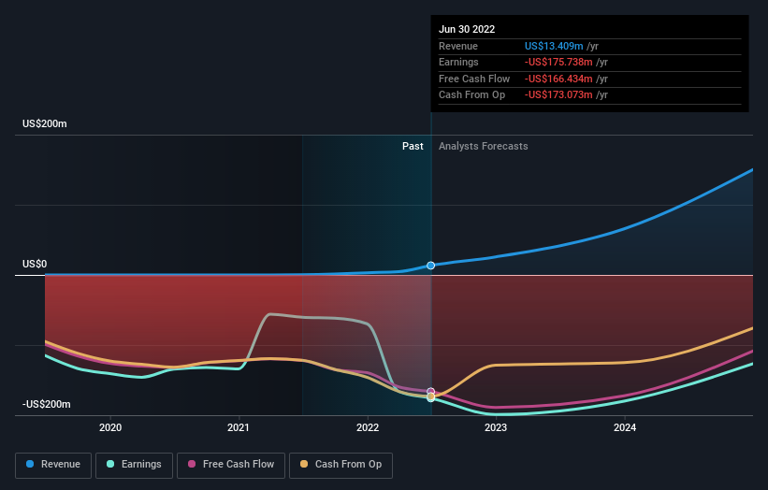Click the 2021 x-axis label
768x490 pixels.
click(x=239, y=428)
